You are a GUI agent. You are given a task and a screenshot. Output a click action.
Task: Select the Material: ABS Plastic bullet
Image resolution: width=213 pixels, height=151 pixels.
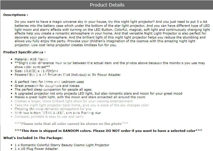tap(31, 59)
